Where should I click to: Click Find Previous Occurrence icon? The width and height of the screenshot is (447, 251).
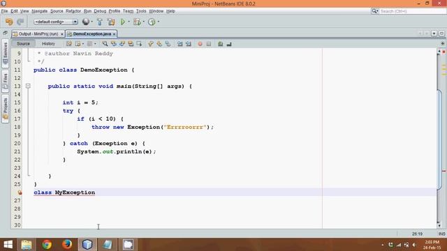pyautogui.click(x=113, y=44)
